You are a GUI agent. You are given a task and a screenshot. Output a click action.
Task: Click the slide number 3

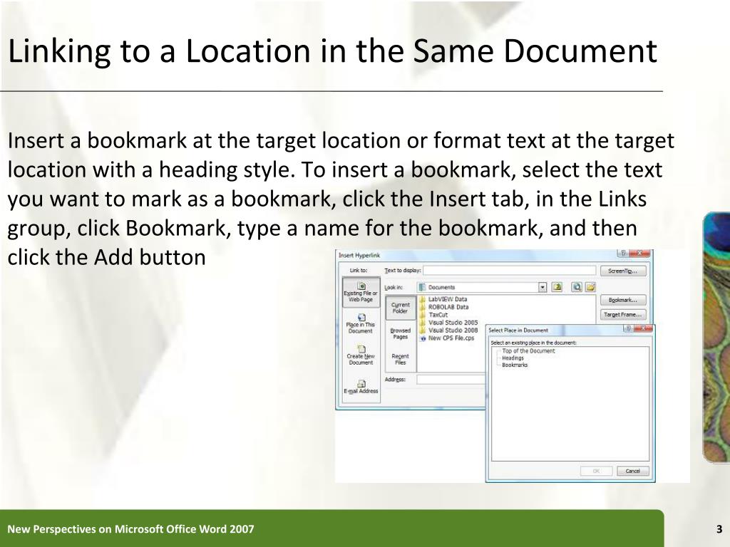[x=719, y=529]
